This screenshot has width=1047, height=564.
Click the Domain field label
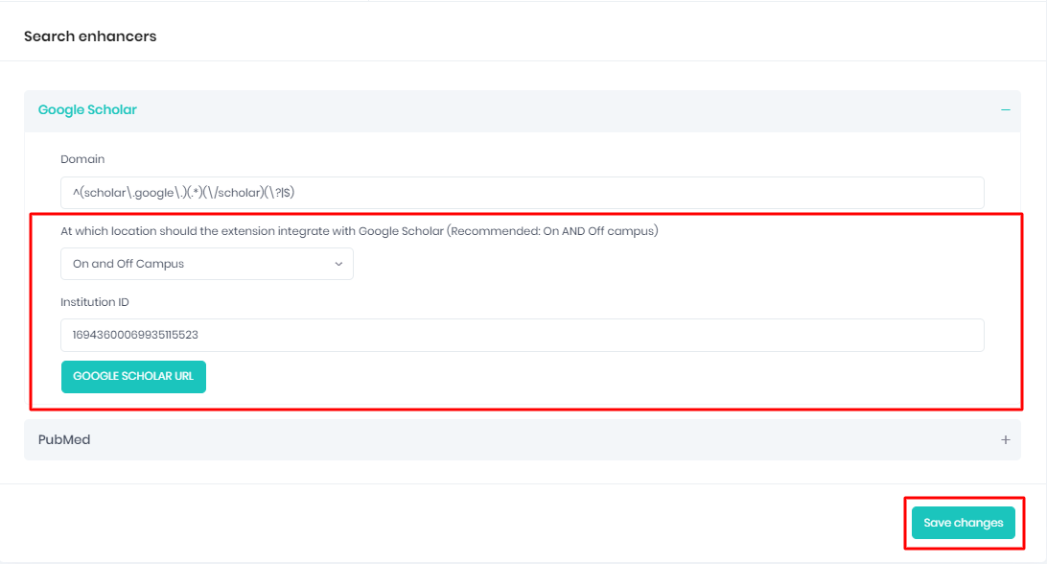tap(82, 159)
